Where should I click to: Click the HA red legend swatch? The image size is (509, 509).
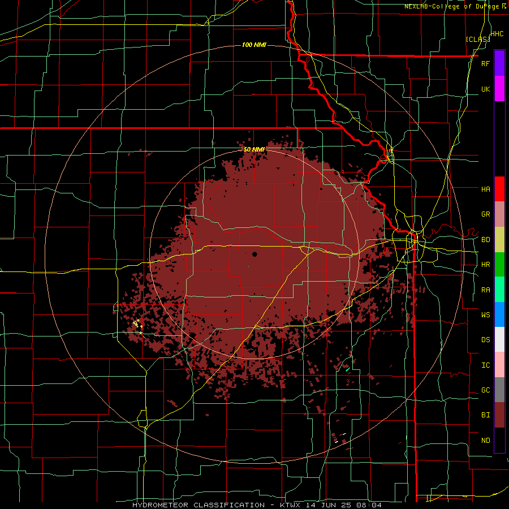pyautogui.click(x=499, y=189)
